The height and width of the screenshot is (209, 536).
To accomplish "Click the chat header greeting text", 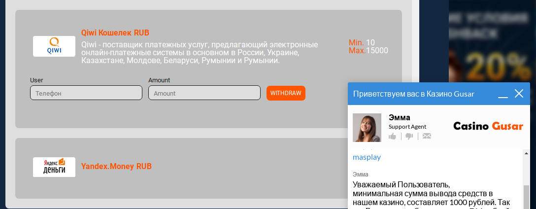I will [x=414, y=94].
